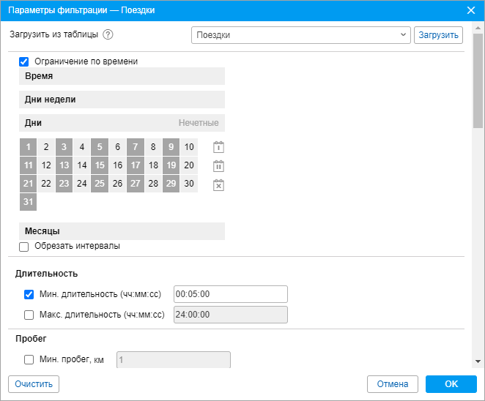The image size is (485, 401).
Task: Uncheck Мин. длительность checkbox
Action: tap(29, 294)
